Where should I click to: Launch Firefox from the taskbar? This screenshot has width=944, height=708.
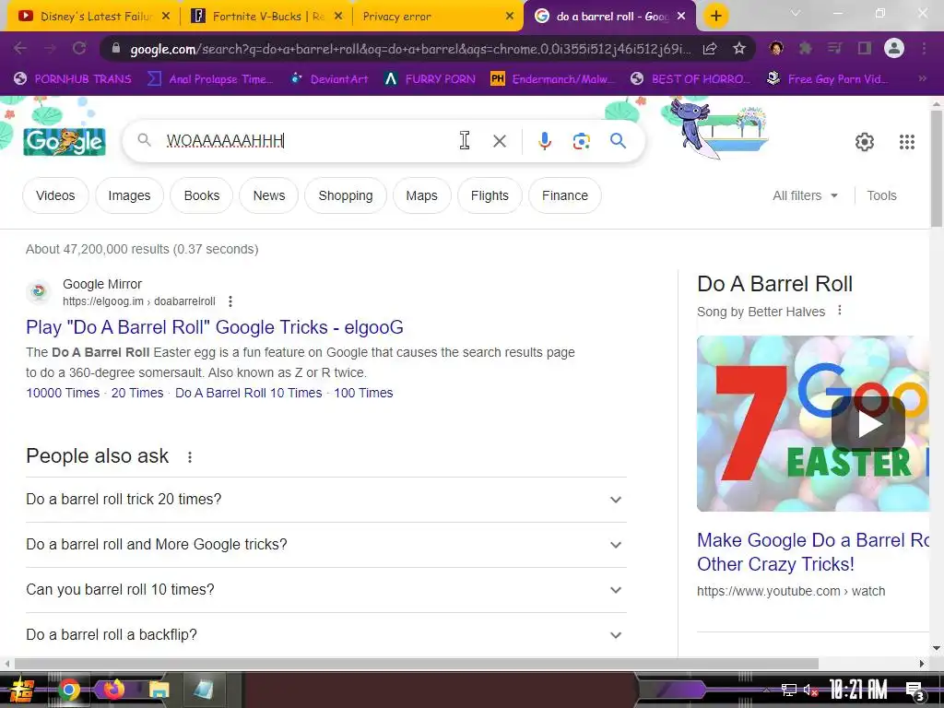(113, 690)
